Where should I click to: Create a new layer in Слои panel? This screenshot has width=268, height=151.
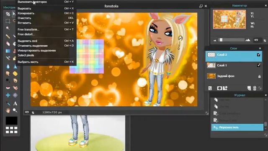[x=249, y=88]
